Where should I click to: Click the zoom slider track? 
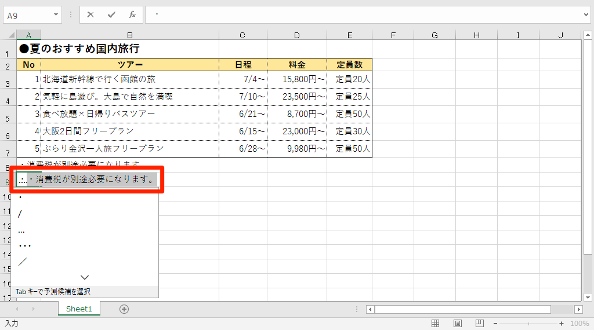click(x=528, y=324)
